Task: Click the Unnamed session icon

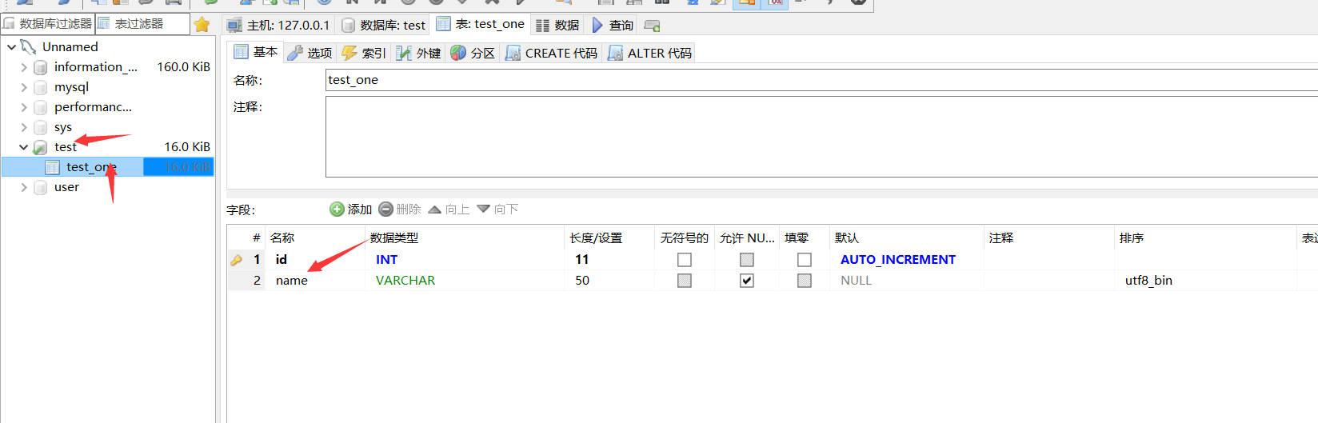Action: tap(29, 47)
